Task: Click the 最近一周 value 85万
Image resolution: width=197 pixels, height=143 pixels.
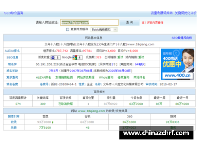Action: pos(159,104)
